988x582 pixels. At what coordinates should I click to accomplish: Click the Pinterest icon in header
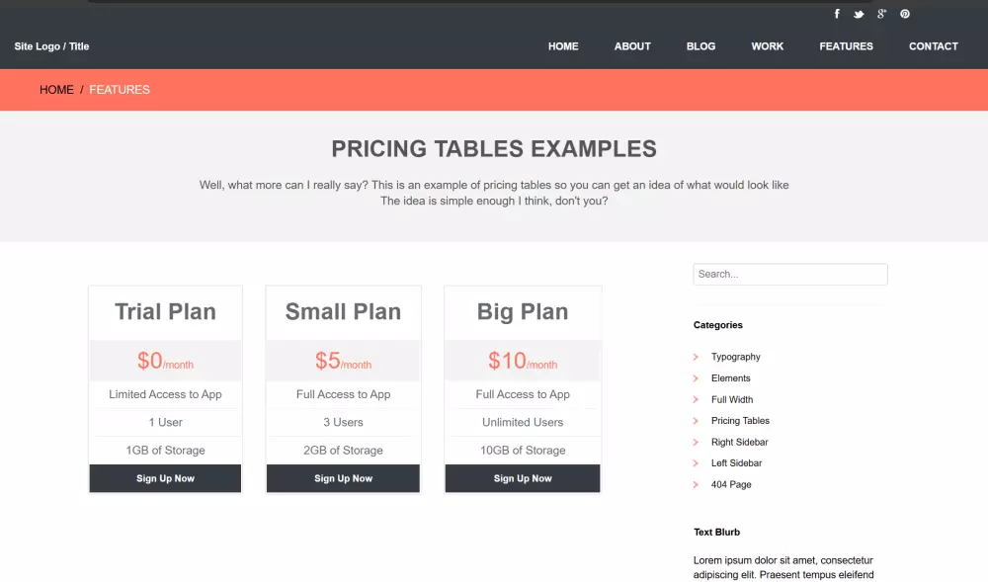(x=904, y=14)
